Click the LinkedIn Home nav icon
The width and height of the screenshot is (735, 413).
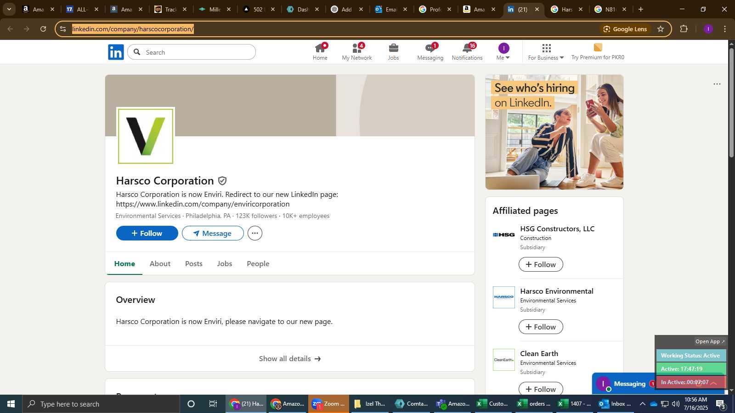pos(320,52)
